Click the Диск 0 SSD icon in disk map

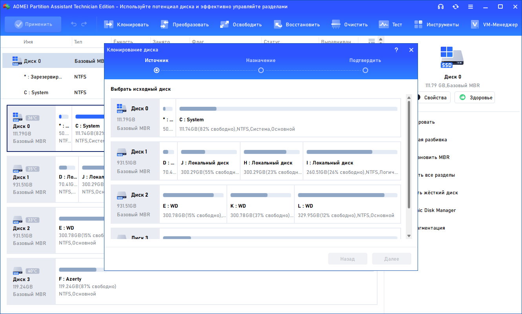tap(18, 117)
